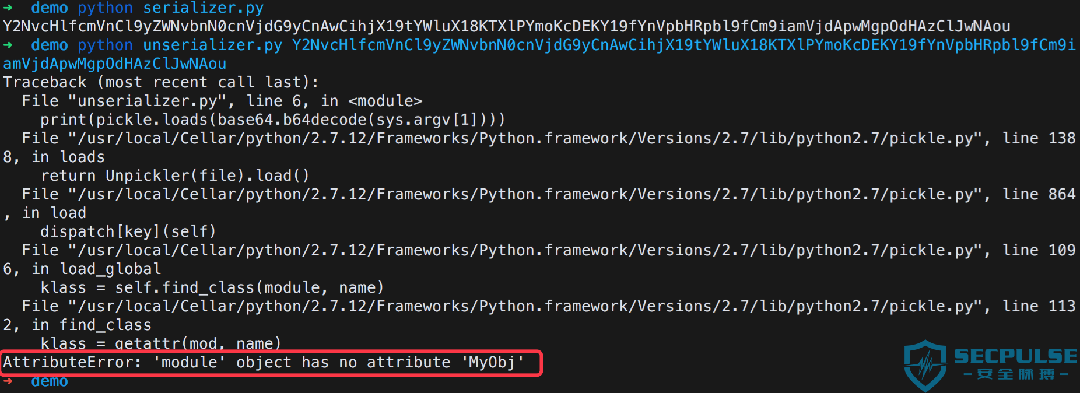The height and width of the screenshot is (393, 1080).
Task: Click the red prompt arrow on the last line
Action: point(8,381)
